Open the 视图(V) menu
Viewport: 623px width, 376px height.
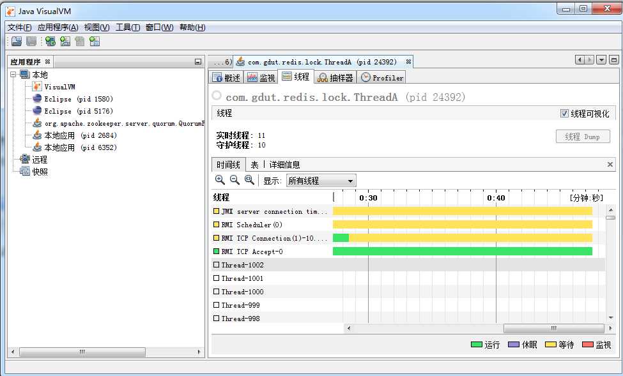tap(96, 27)
